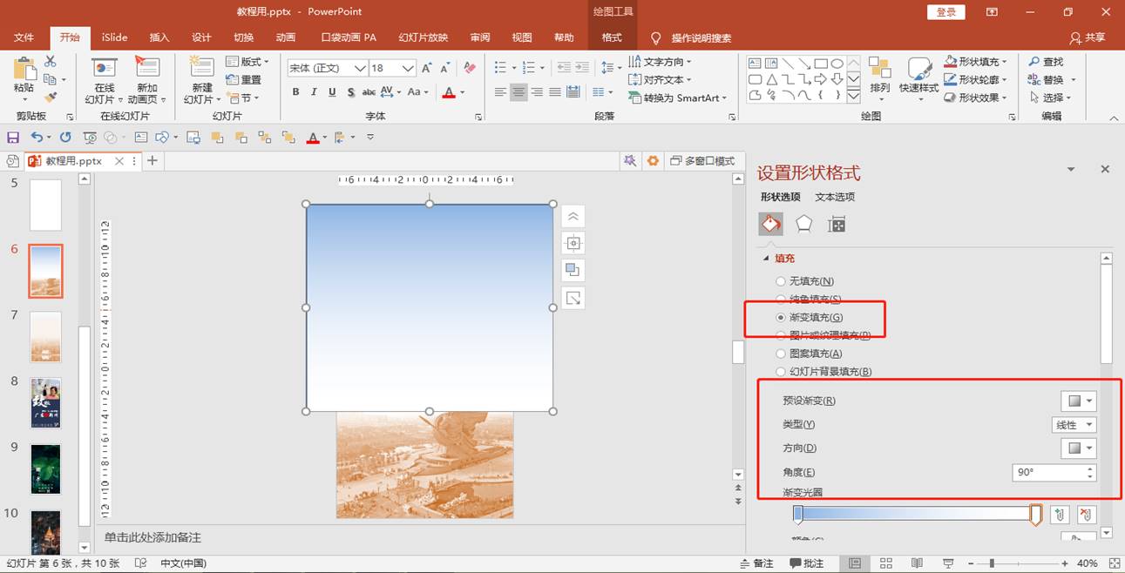The image size is (1125, 573).
Task: Expand the 类型 线性 dropdown
Action: coord(1074,425)
